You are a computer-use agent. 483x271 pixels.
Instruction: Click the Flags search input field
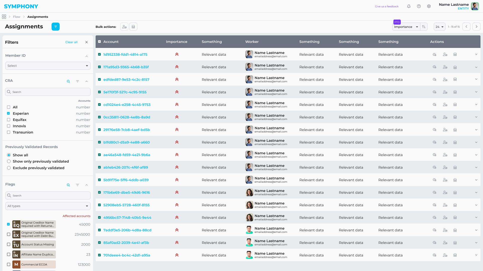pos(48,195)
